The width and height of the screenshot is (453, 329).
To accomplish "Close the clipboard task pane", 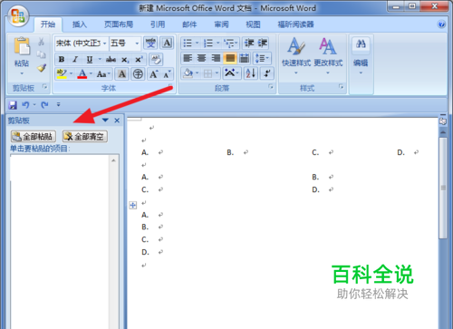I will click(x=117, y=121).
